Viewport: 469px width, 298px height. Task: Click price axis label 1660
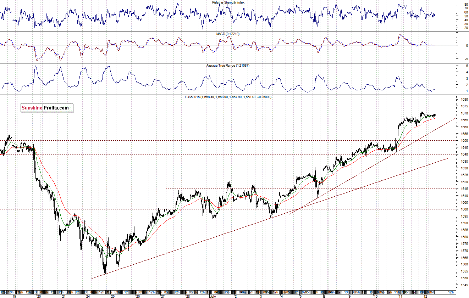464,127
